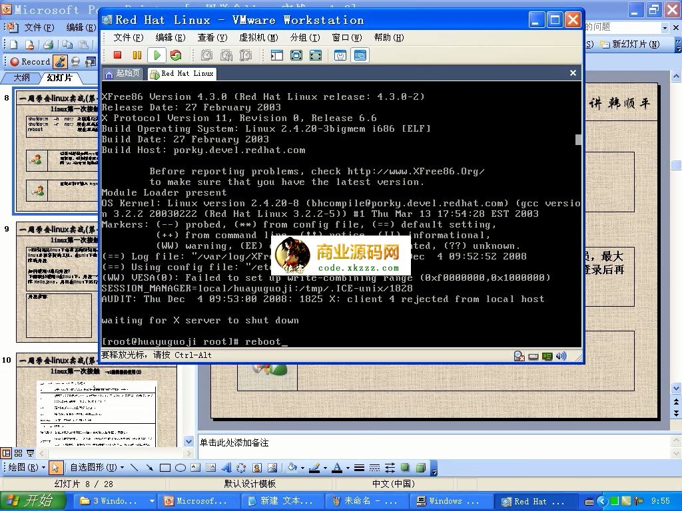This screenshot has width=682, height=511.
Task: Open VMware 分组(T) menu
Action: tap(305, 37)
